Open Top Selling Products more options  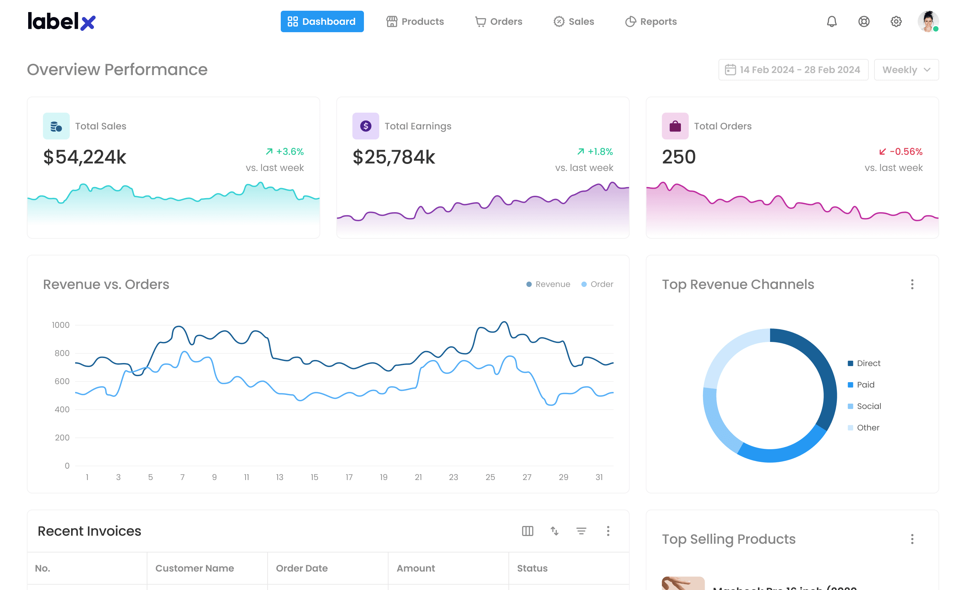tap(912, 539)
